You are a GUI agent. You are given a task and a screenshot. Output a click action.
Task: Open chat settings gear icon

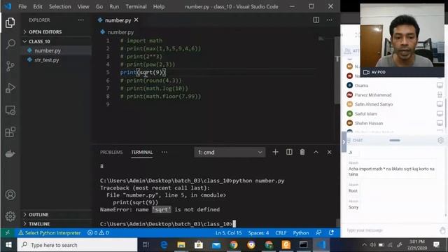[x=440, y=140]
